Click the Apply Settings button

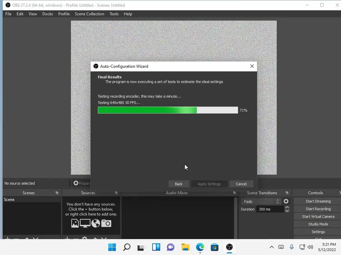(x=209, y=184)
